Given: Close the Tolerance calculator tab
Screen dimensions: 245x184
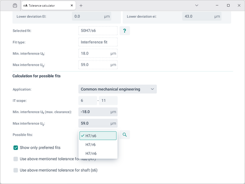Looking at the screenshot, I should (x=71, y=6).
